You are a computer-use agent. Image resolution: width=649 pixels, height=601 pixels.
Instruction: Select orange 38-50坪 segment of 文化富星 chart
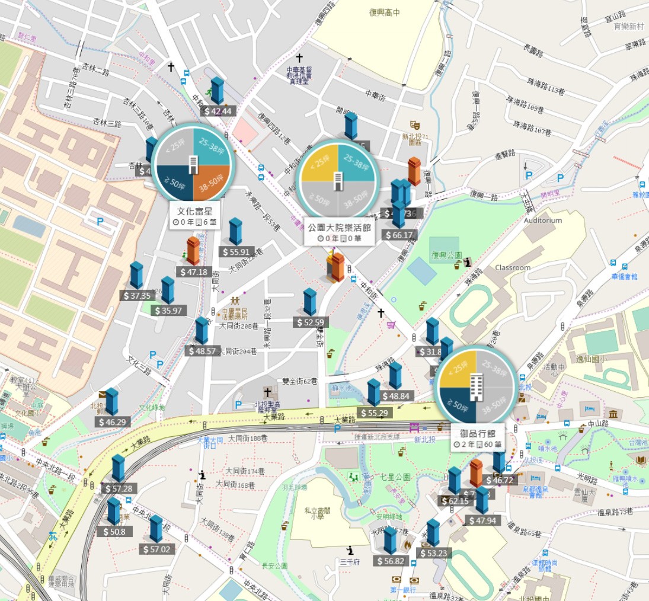[210, 182]
